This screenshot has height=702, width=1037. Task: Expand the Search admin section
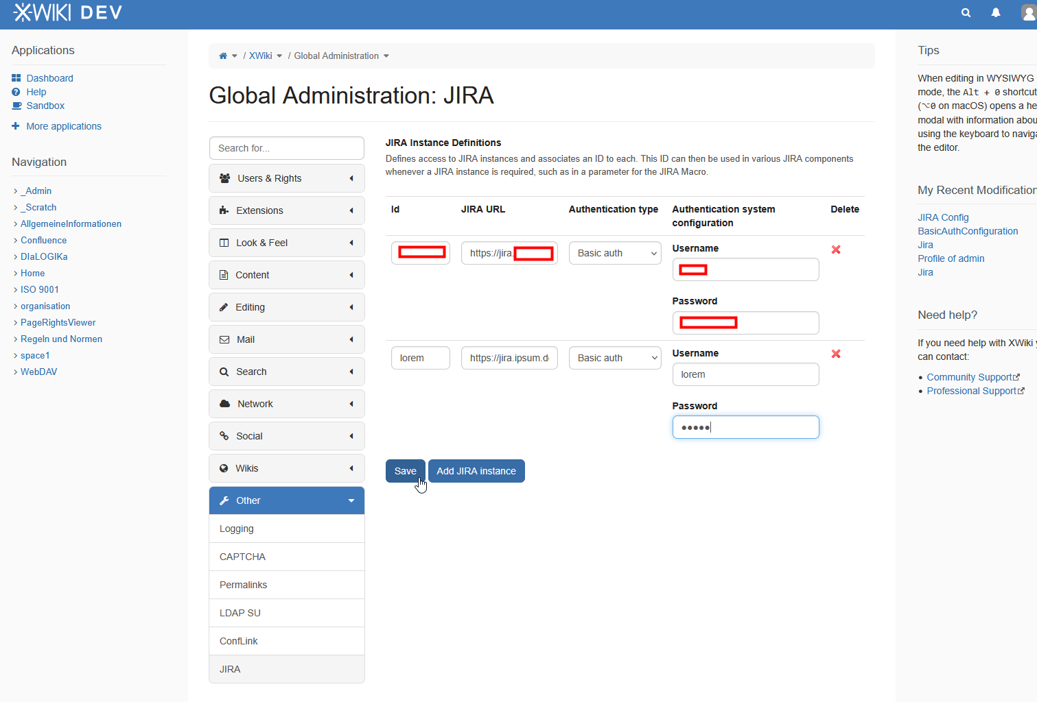pyautogui.click(x=287, y=372)
